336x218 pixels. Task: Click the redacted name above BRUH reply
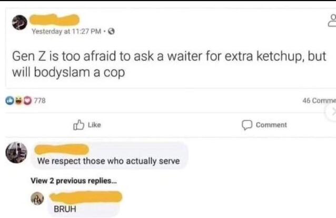[86, 197]
